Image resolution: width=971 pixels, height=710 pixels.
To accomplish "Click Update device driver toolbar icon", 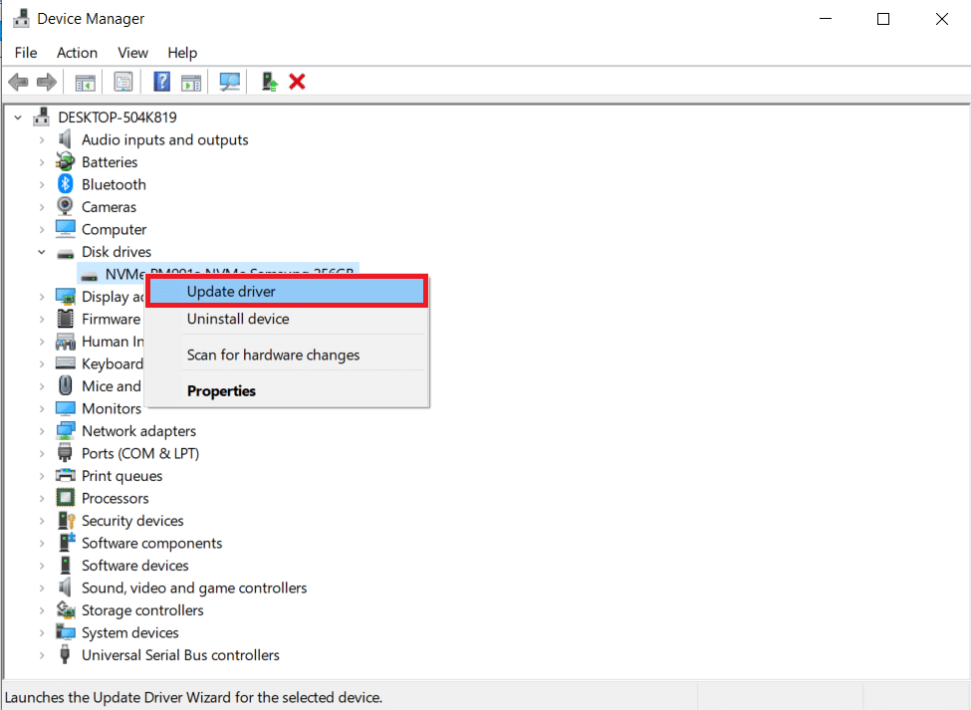I will click(x=269, y=82).
